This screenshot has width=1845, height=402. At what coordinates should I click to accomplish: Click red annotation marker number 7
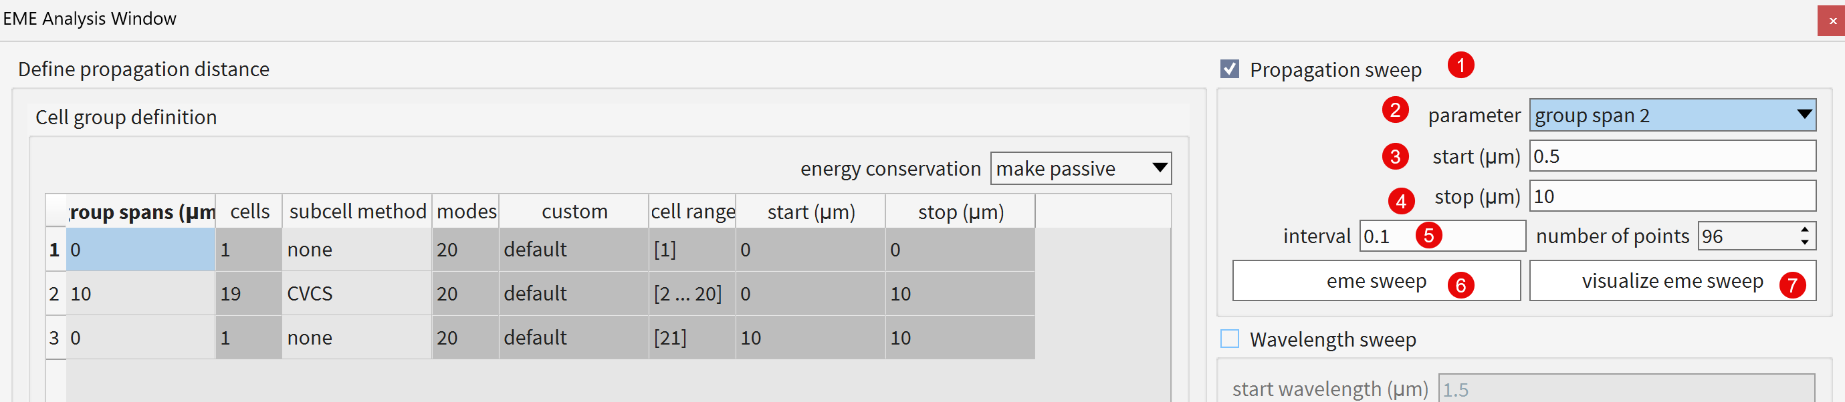click(x=1792, y=284)
